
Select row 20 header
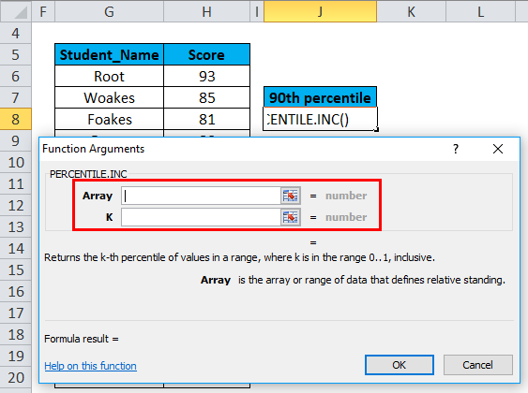click(16, 377)
